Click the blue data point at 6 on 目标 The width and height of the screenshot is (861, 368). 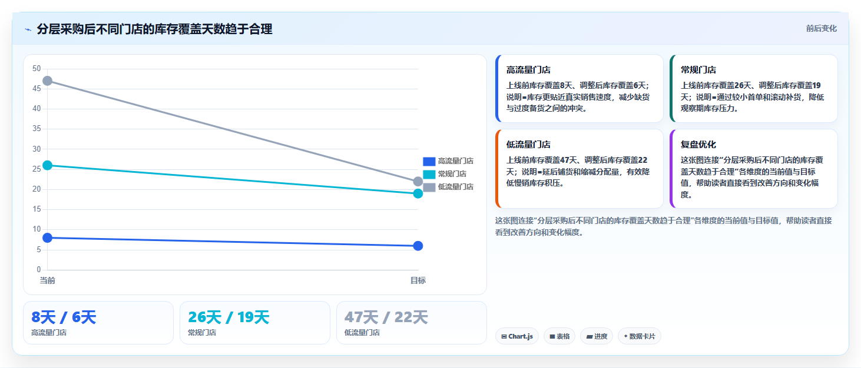click(x=418, y=246)
